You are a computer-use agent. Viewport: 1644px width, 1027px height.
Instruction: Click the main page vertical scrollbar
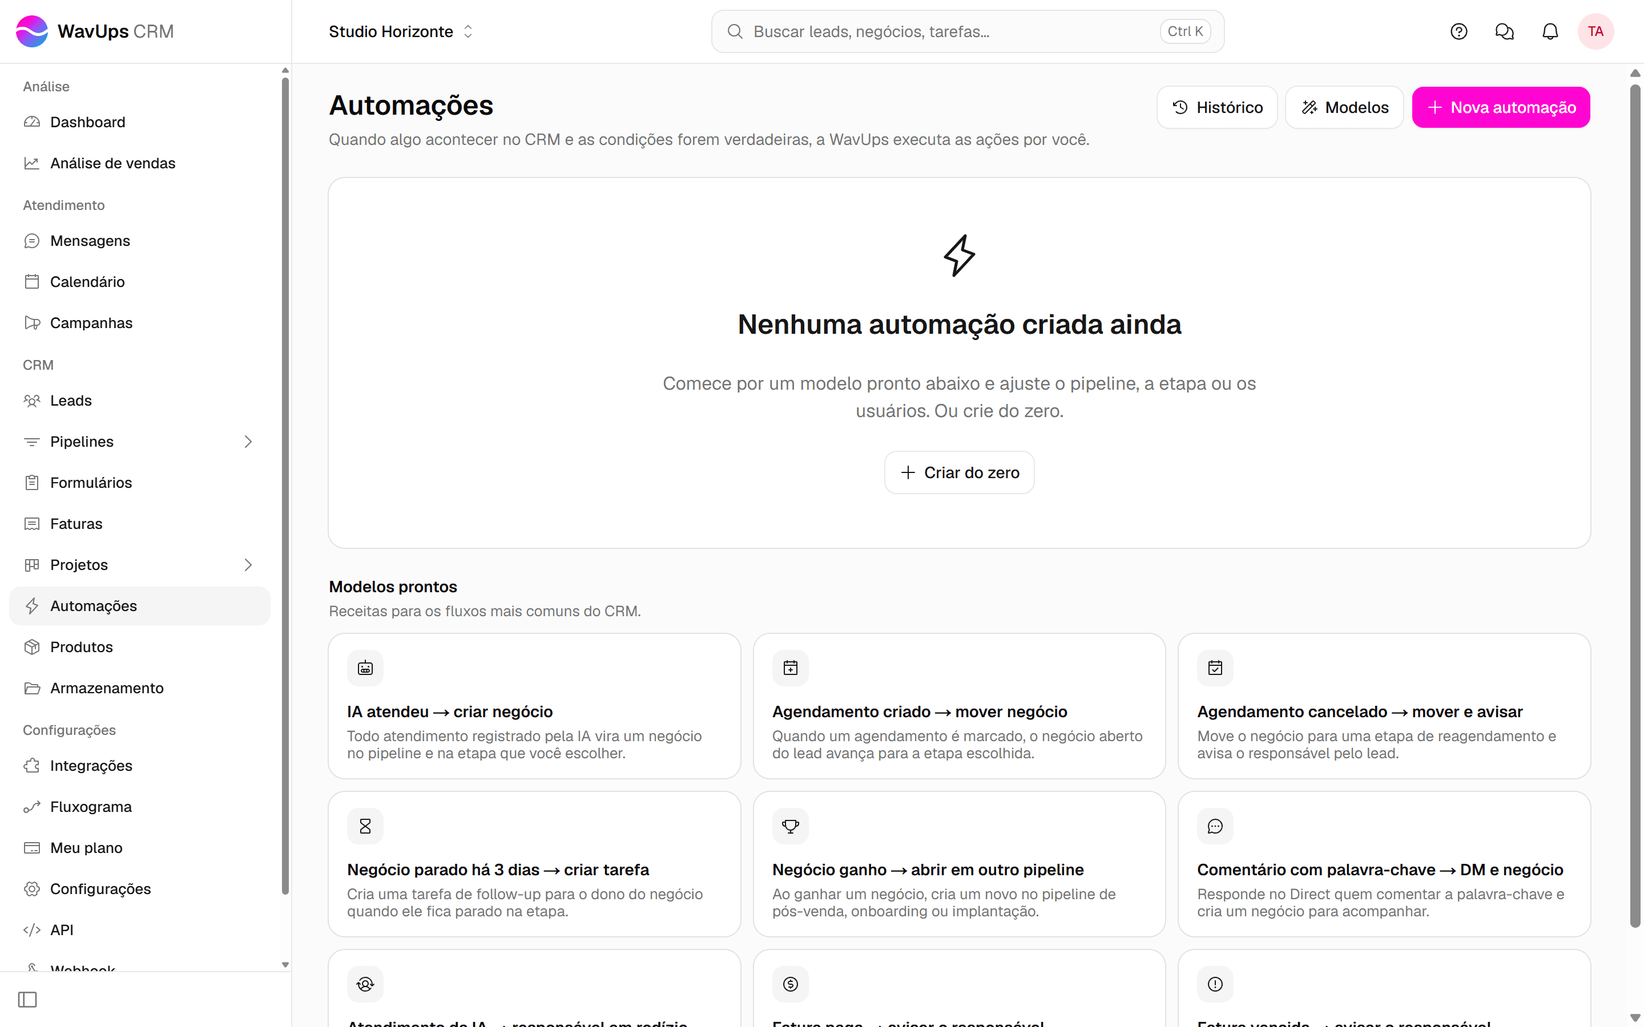pos(1635,506)
